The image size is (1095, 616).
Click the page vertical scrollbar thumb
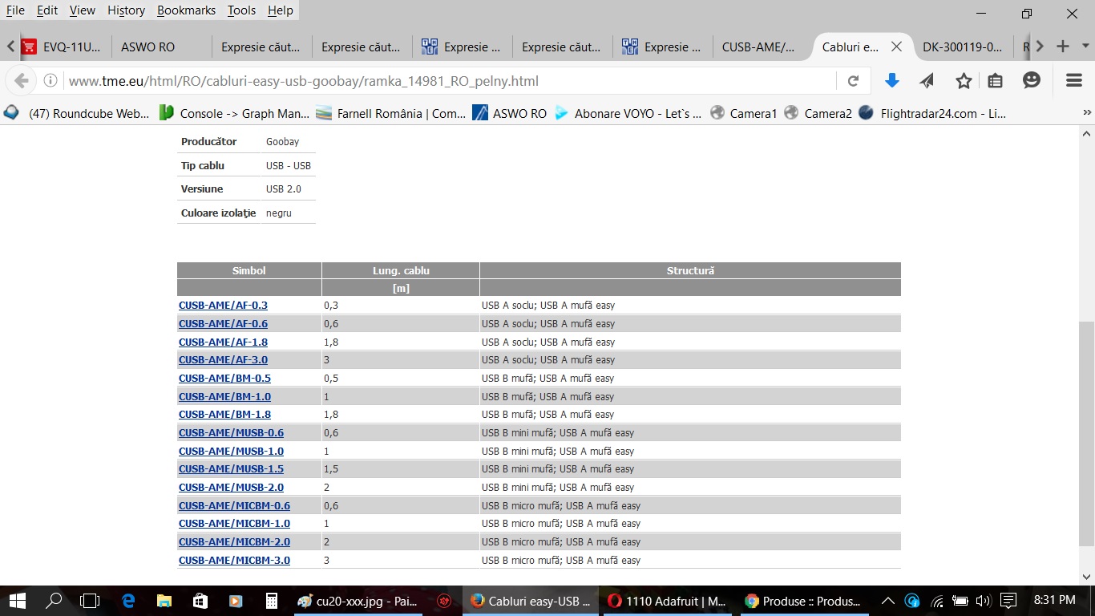[x=1086, y=433]
